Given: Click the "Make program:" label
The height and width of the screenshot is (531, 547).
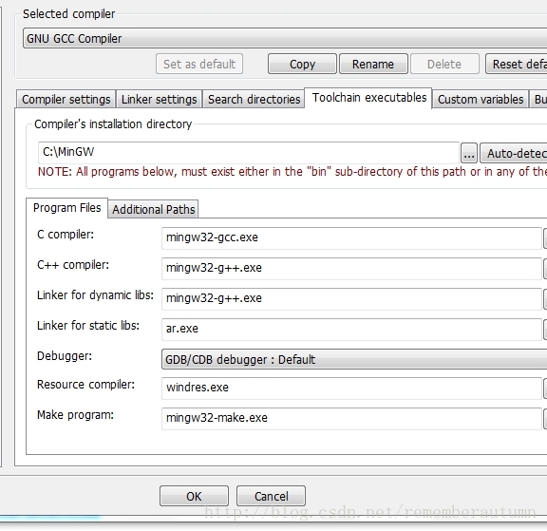Looking at the screenshot, I should point(75,415).
